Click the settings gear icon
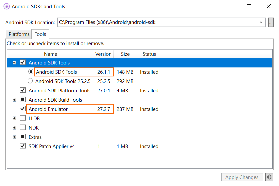279x186 pixels. [268, 177]
